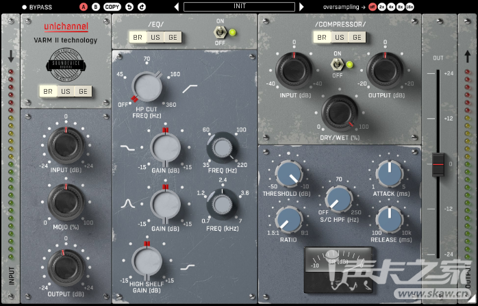Screen dimensions: 478x306
Task: Select US mode in COMPRESSOR section
Action: click(339, 37)
